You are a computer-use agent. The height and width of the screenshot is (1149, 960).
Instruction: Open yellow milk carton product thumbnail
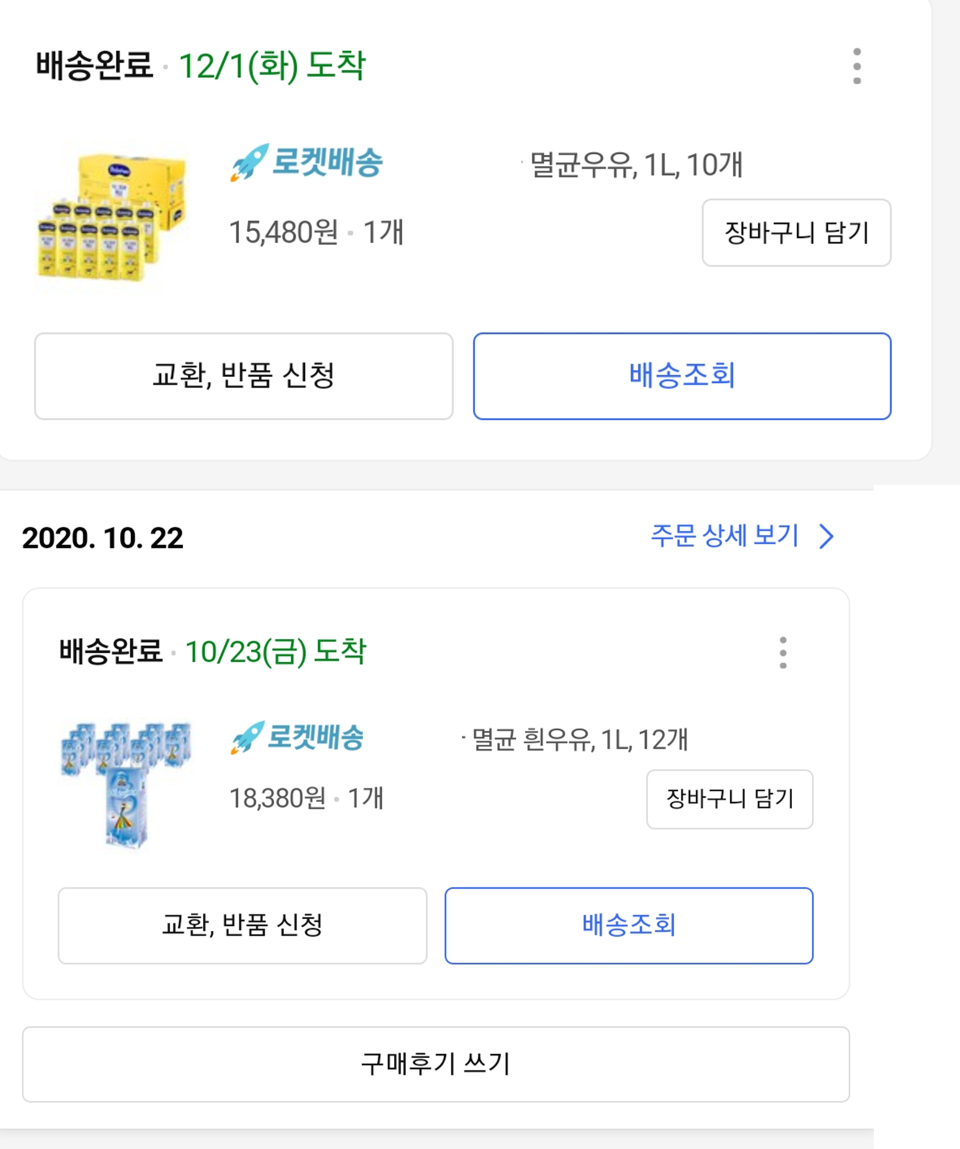(x=112, y=217)
